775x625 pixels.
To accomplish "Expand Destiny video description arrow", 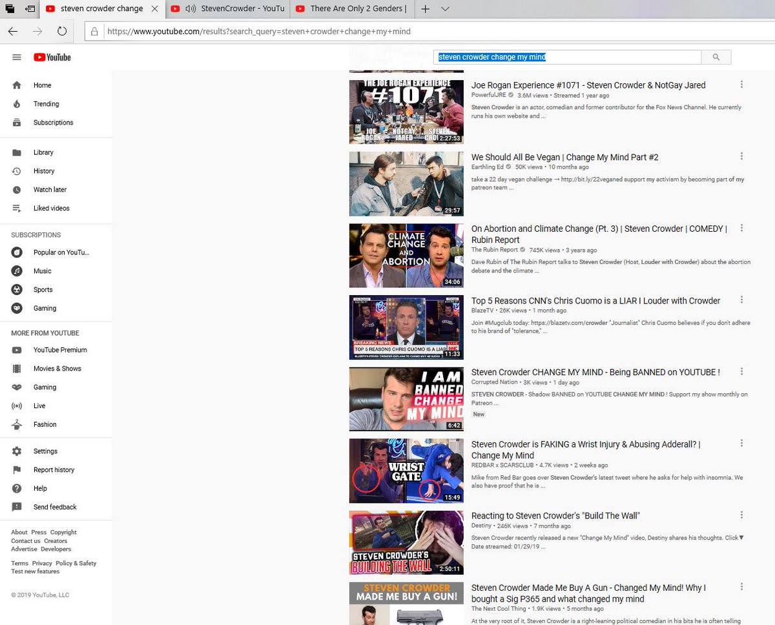I will click(x=741, y=538).
